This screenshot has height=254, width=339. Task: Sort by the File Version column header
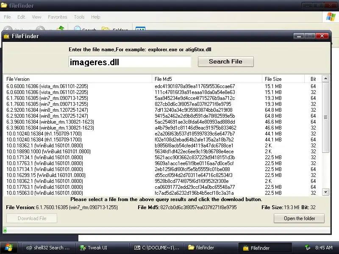click(x=78, y=79)
